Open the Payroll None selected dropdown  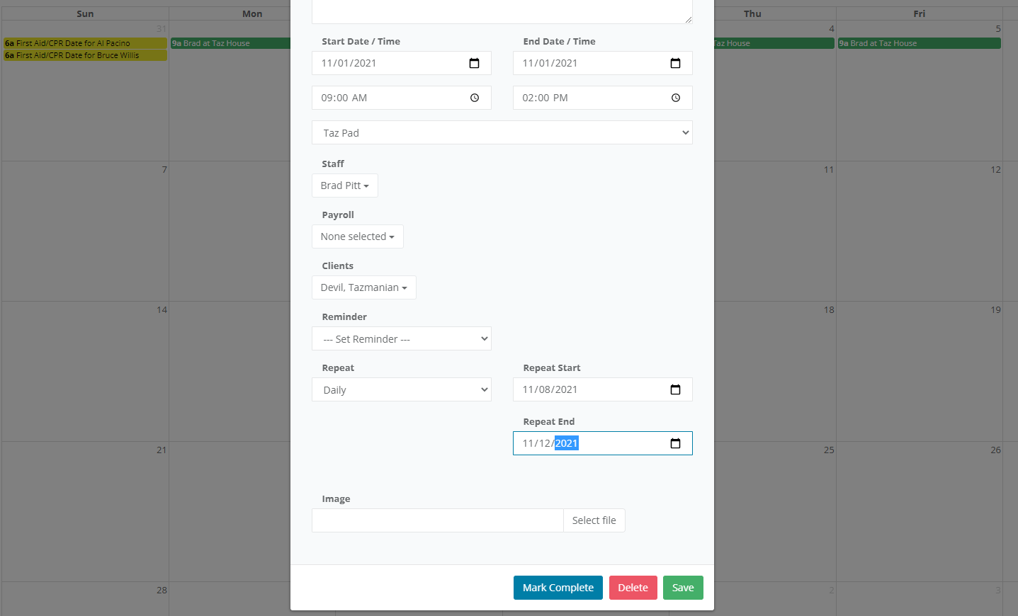(x=357, y=236)
